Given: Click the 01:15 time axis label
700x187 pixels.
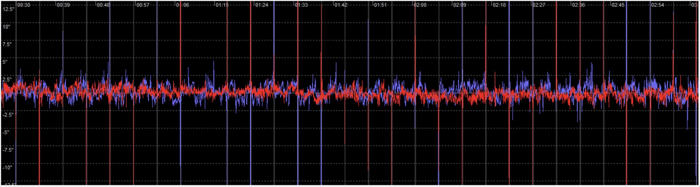Looking at the screenshot, I should click(222, 5).
